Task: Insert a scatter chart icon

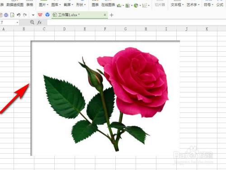Action: pyautogui.click(x=145, y=5)
